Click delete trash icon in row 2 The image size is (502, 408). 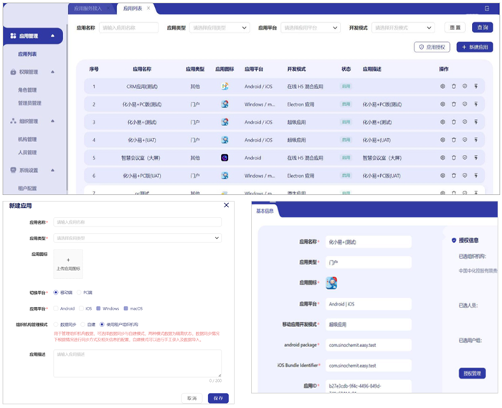tap(453, 104)
